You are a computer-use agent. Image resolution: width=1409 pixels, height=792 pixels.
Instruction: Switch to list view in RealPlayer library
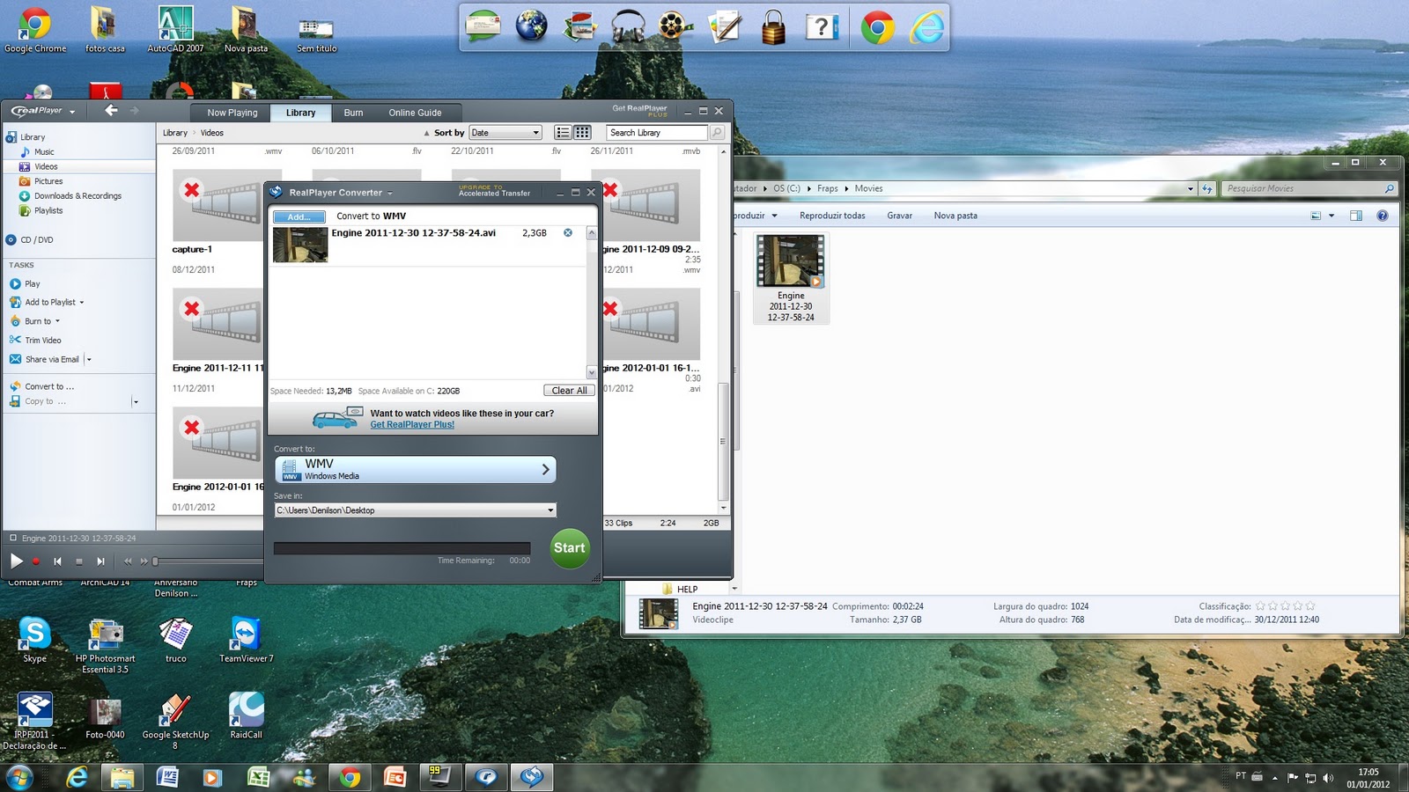pos(563,133)
